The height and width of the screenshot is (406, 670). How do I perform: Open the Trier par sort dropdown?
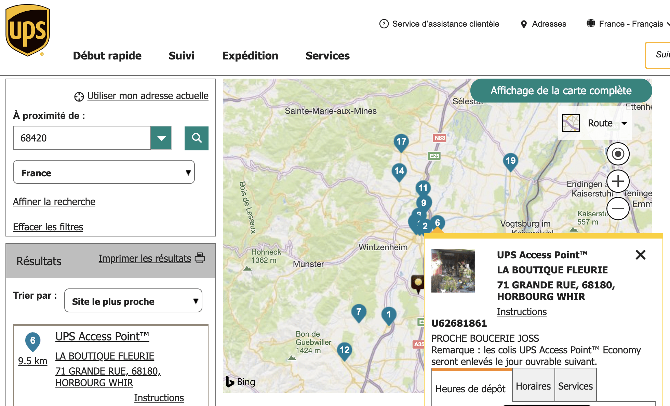[133, 301]
